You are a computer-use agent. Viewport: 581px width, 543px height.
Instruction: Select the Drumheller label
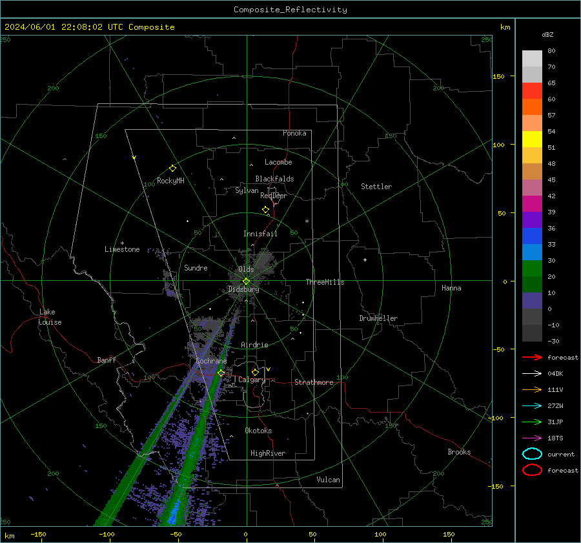[378, 318]
